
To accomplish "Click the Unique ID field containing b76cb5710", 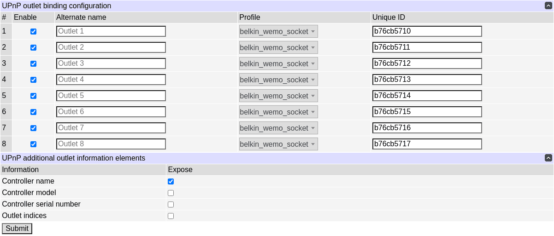I will pyautogui.click(x=427, y=31).
